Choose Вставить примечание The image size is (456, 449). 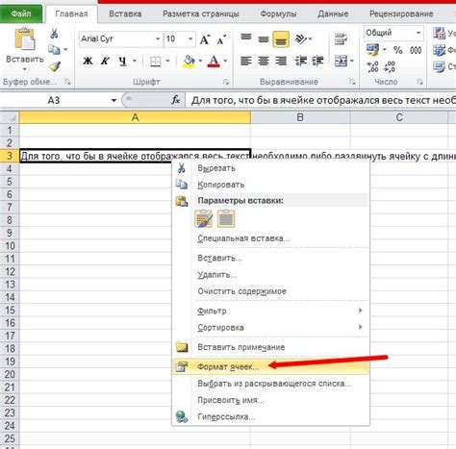tap(270, 347)
